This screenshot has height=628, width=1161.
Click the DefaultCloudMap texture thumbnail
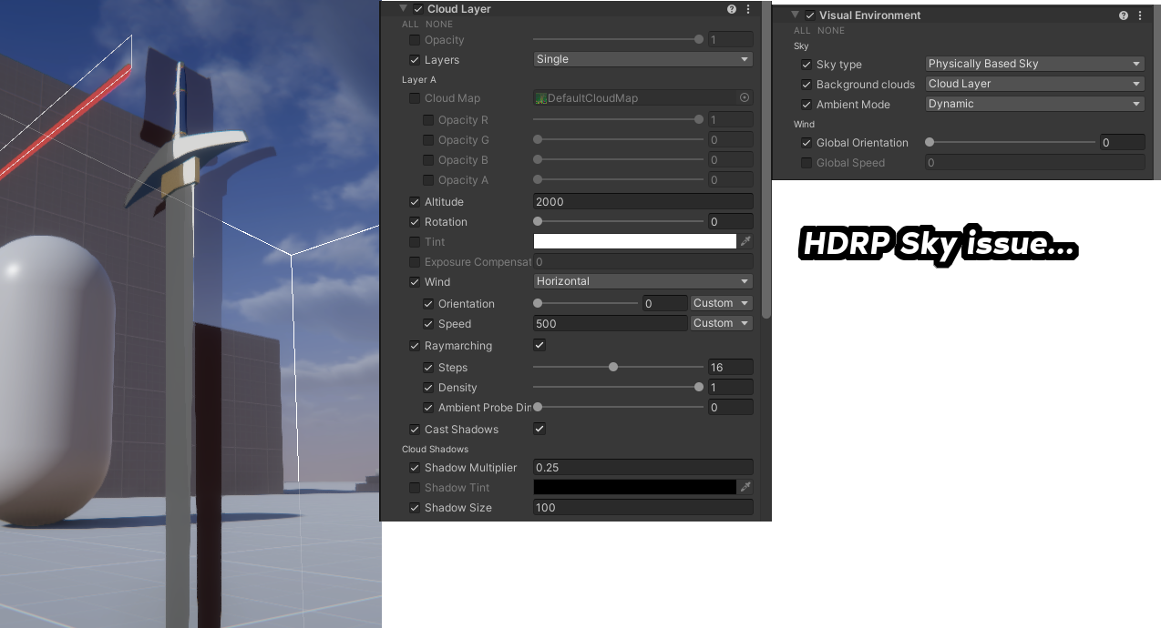tap(540, 97)
